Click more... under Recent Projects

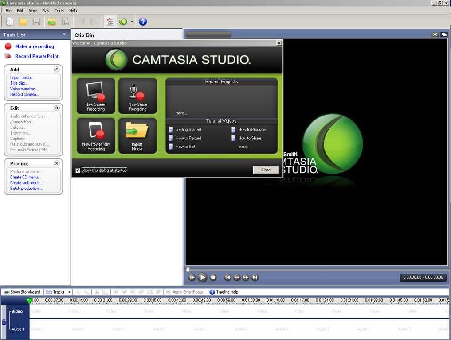(x=181, y=113)
